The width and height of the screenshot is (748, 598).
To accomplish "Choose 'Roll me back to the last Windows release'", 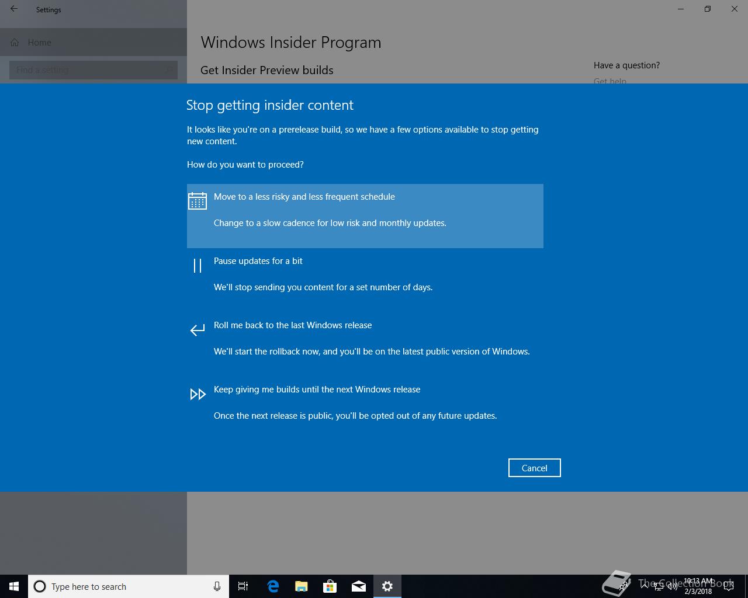I will pyautogui.click(x=365, y=345).
